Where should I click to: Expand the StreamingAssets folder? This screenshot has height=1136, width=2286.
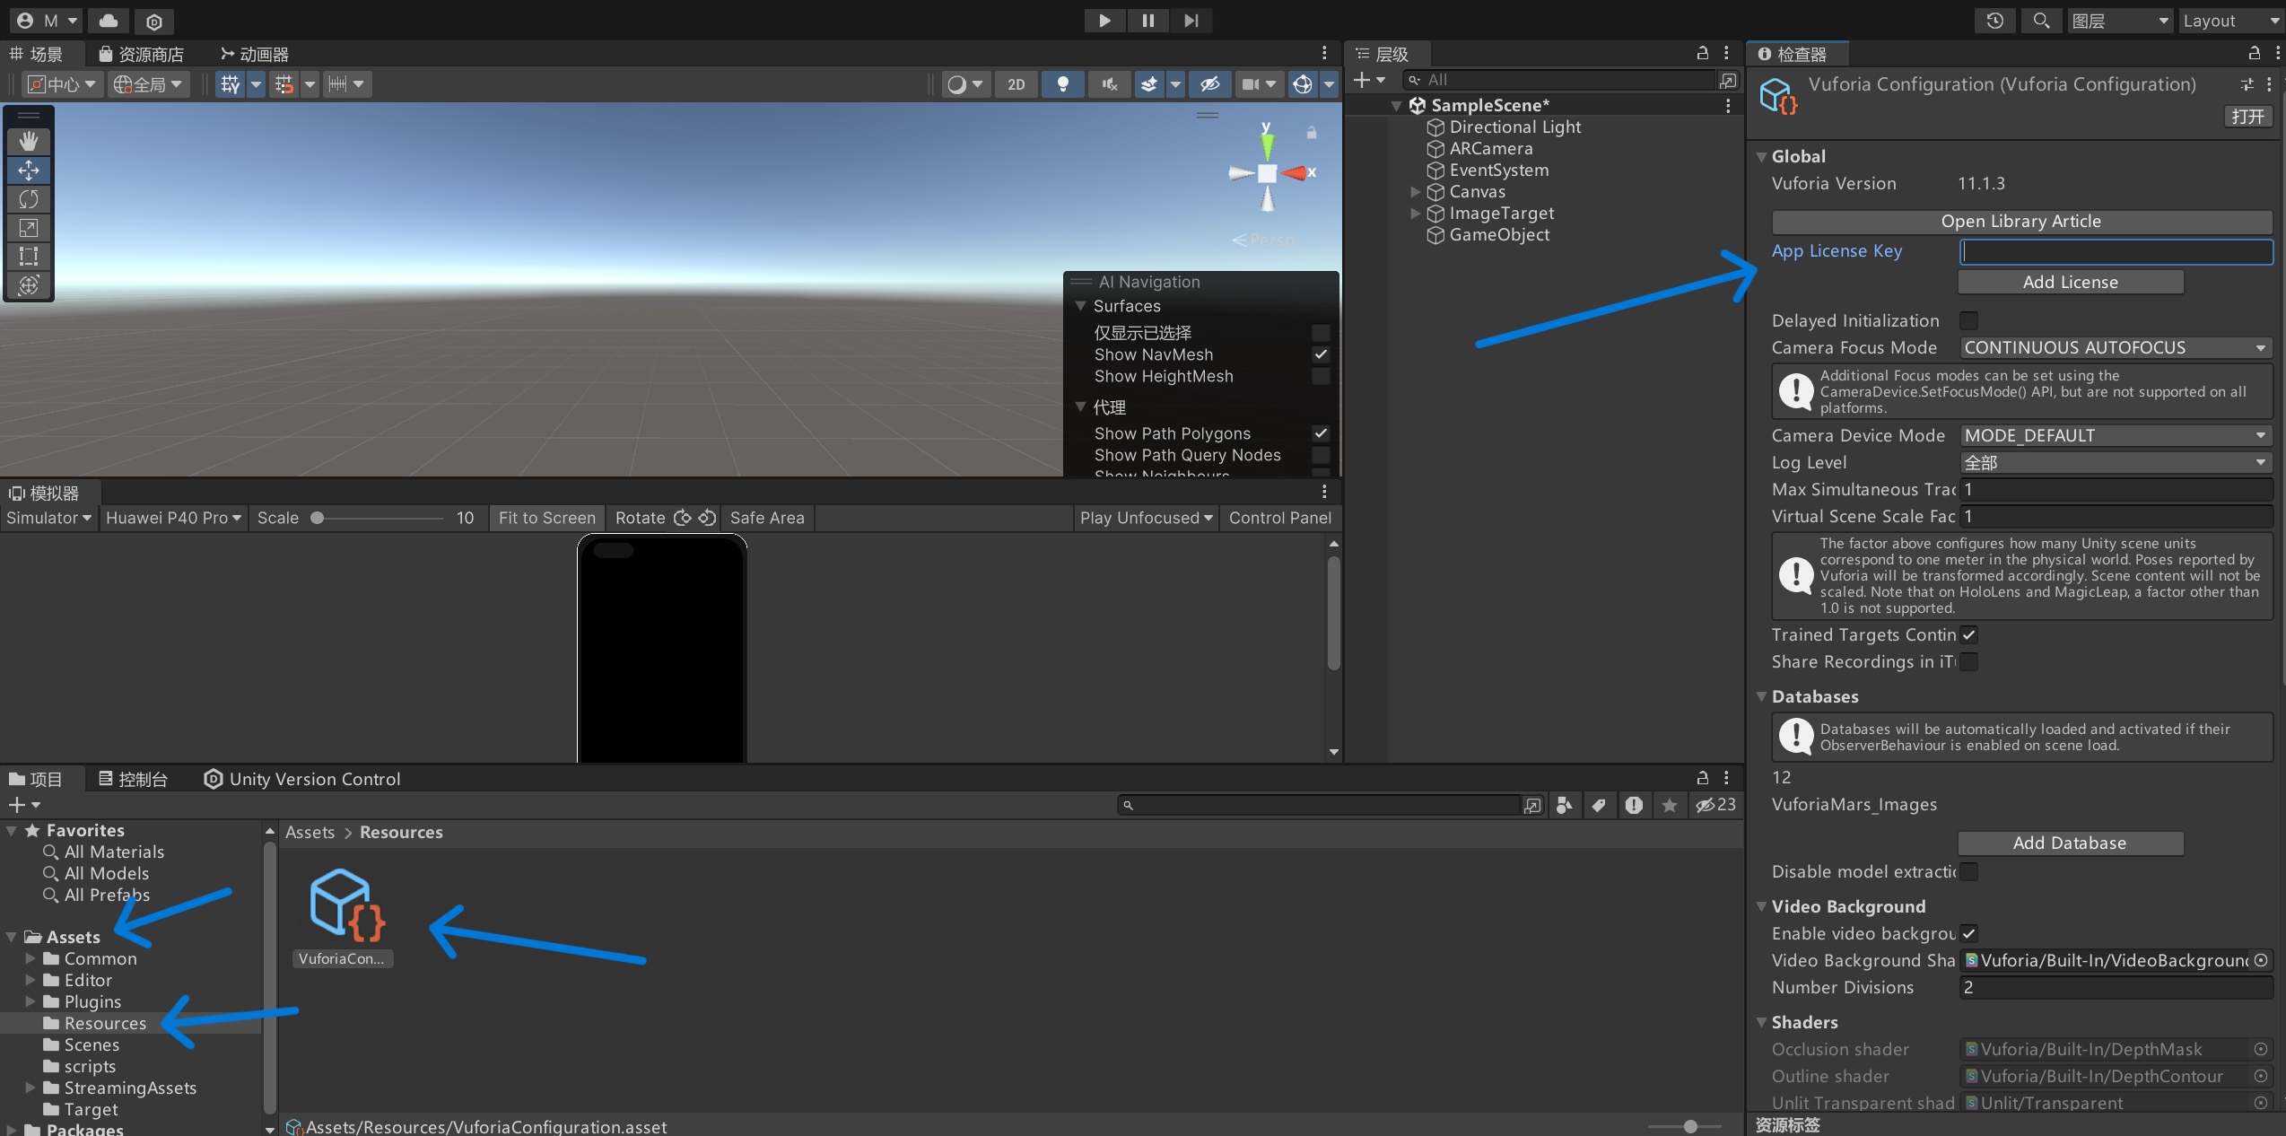31,1088
